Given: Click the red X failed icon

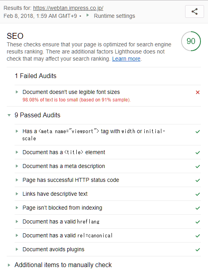Looking at the screenshot, I should (x=198, y=92).
